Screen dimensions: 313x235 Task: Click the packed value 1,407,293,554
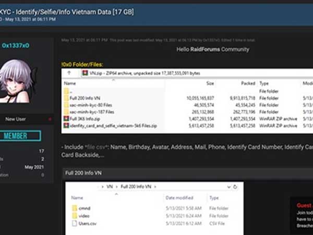(x=243, y=119)
